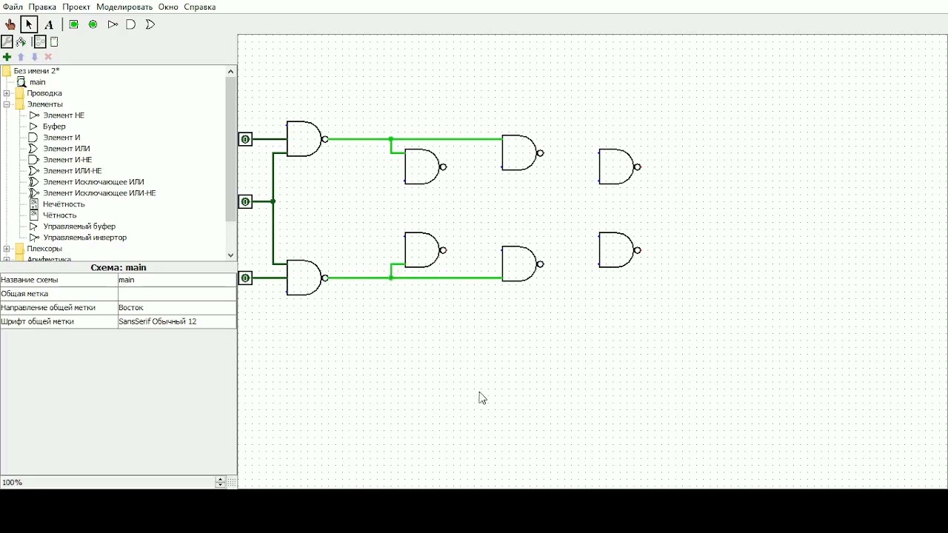The image size is (948, 533).
Task: Expand the Плексоры folder
Action: (7, 249)
